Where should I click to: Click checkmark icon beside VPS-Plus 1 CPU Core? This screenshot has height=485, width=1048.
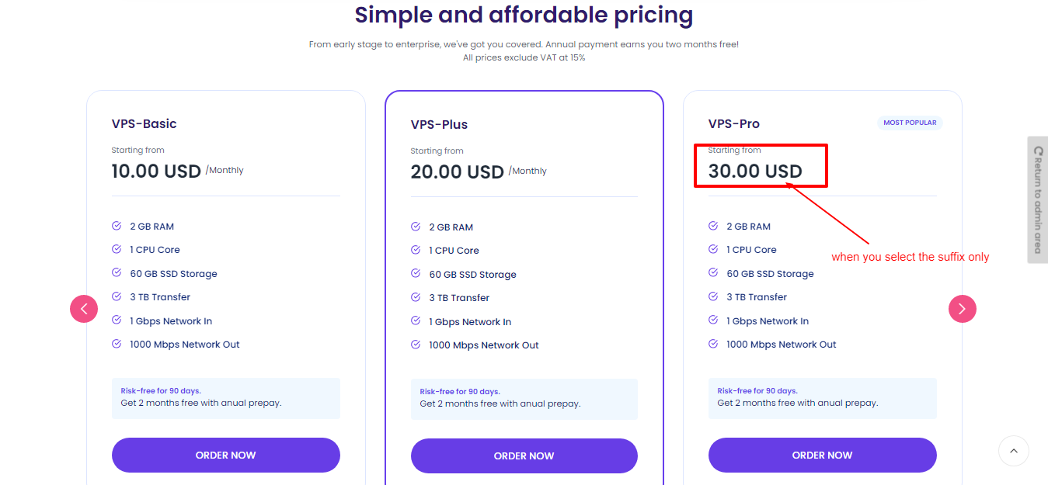416,250
